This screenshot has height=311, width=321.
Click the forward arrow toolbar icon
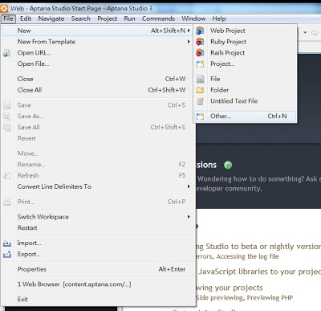tap(315, 33)
